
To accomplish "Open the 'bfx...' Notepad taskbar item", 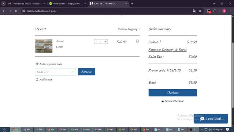I will point(182,129).
